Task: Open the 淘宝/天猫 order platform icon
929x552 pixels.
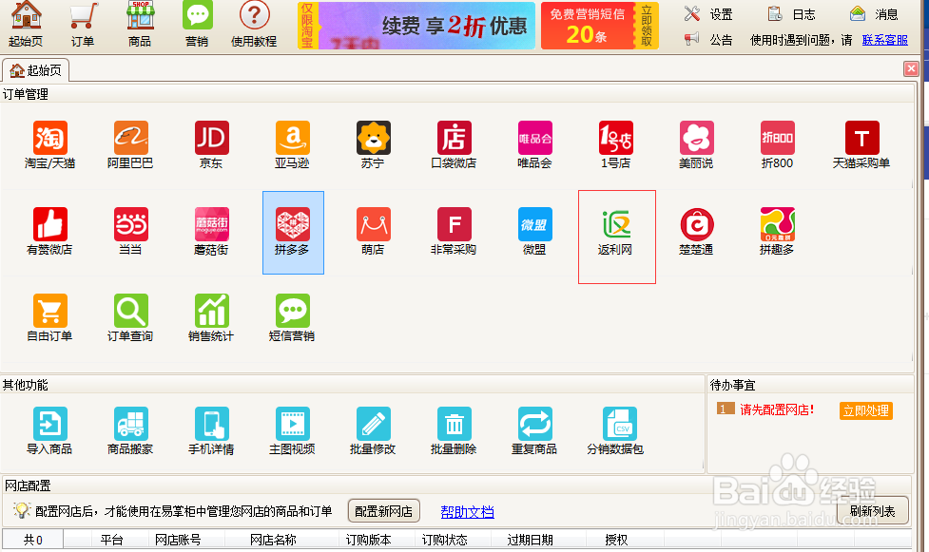Action: coord(49,145)
